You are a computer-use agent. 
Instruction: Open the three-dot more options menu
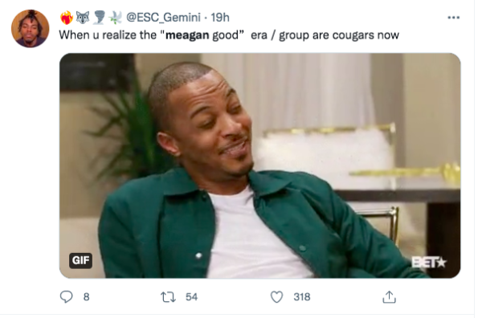tap(453, 18)
